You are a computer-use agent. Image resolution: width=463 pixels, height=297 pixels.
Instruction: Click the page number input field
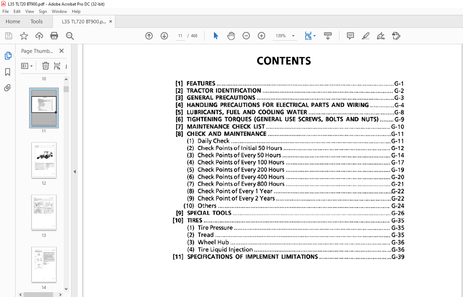[180, 36]
